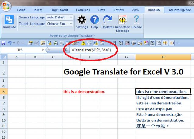Screen dimensions: 194x139
Task: Open Customize Quick Access Toolbar arrow
Action: (x=178, y=43)
